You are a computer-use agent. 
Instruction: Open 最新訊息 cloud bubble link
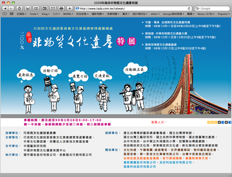click(x=26, y=75)
